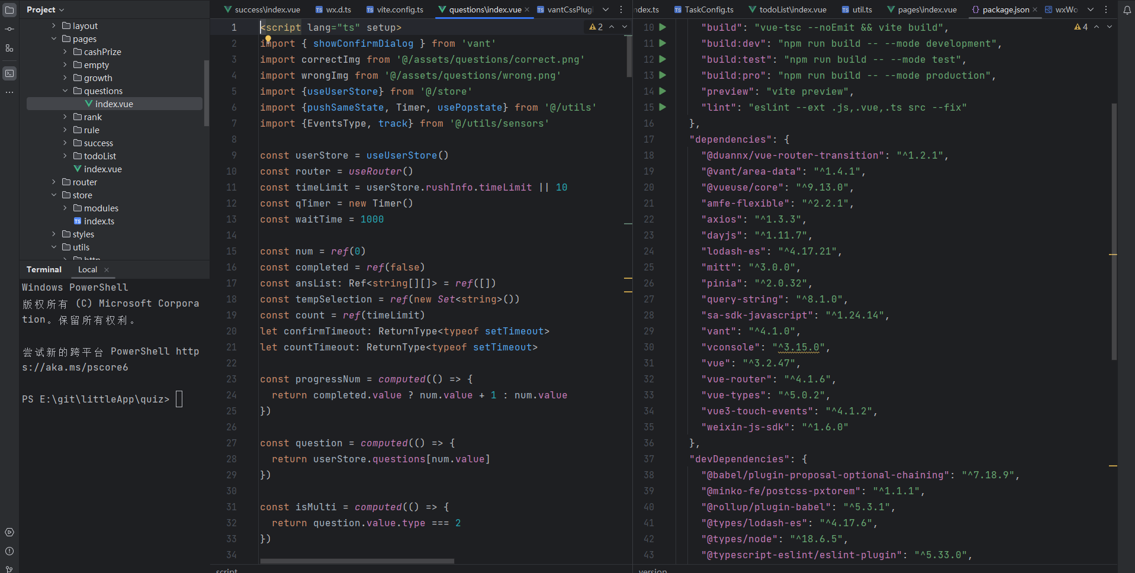Image resolution: width=1135 pixels, height=573 pixels.
Task: Go to previous highlighted error in questions editor
Action: coord(612,27)
